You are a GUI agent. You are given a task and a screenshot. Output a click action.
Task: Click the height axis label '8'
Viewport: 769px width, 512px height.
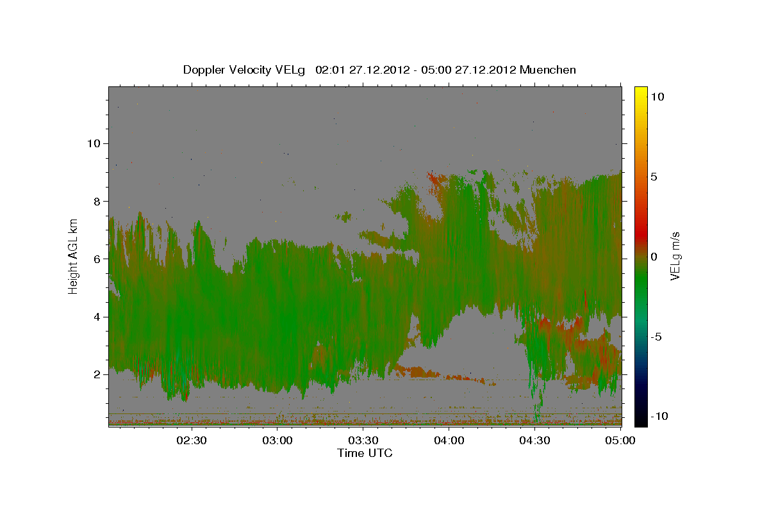click(x=97, y=201)
